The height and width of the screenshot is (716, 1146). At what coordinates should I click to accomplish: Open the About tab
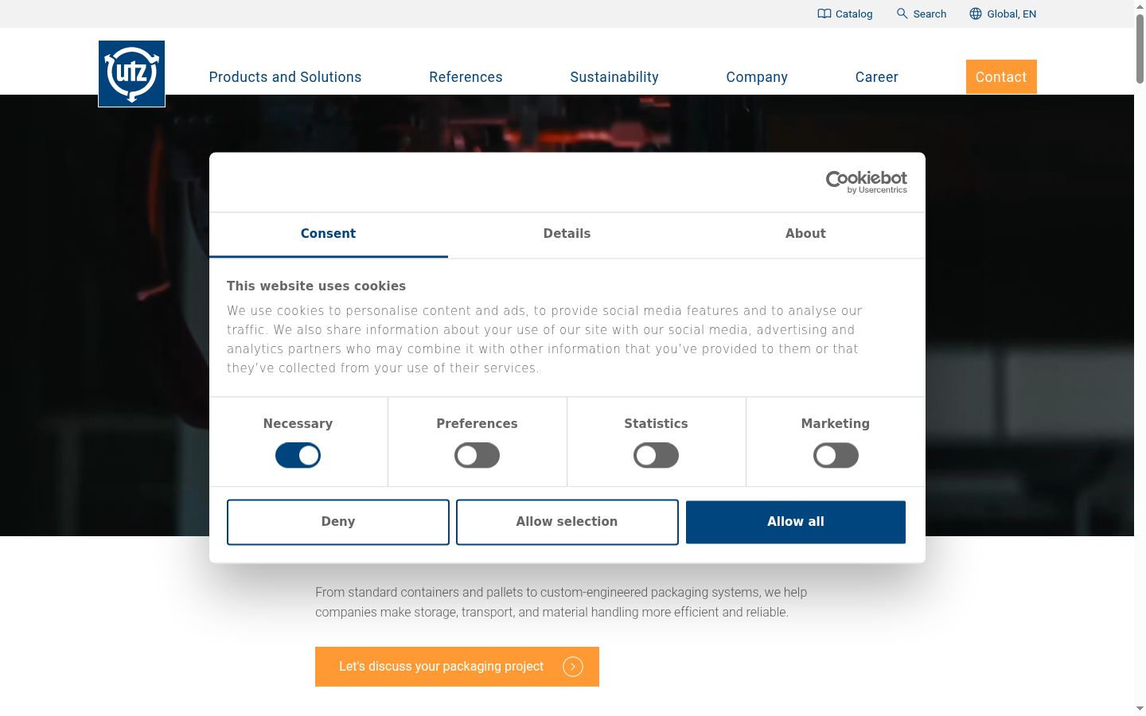[x=805, y=234]
